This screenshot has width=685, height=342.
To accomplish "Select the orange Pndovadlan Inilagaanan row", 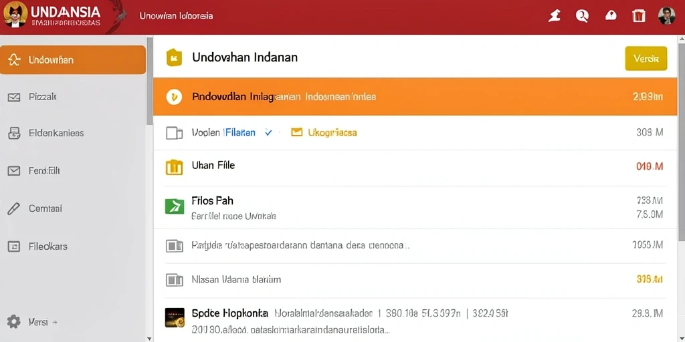I will pos(415,97).
